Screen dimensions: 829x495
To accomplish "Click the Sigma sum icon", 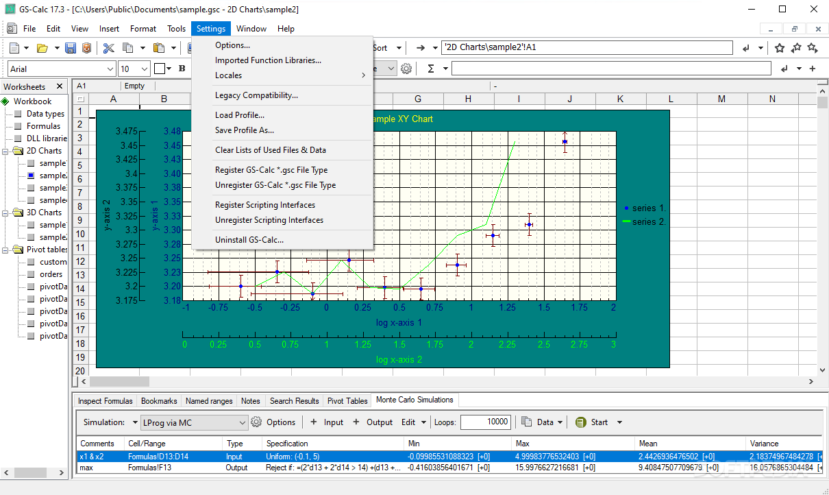I will [x=431, y=69].
